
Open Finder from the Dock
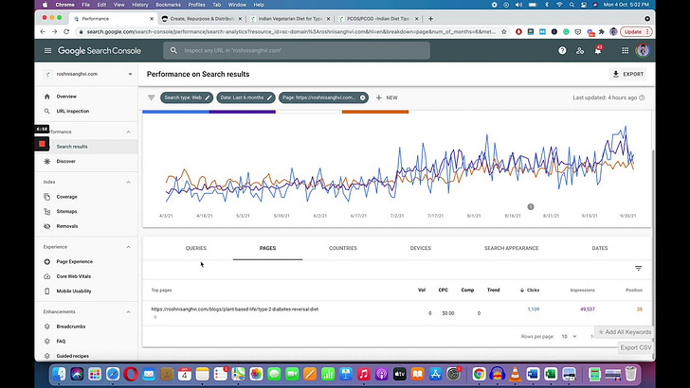click(x=59, y=374)
